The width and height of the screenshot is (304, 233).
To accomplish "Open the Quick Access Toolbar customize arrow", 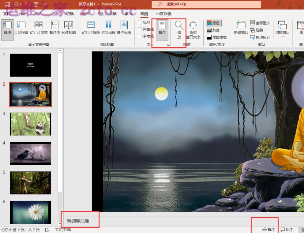I will click(x=44, y=4).
